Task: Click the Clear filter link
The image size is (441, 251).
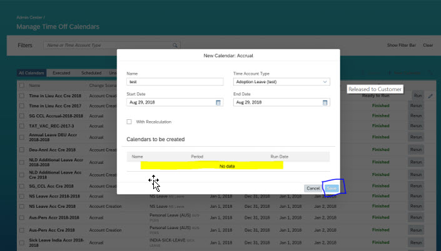Action: [x=428, y=45]
